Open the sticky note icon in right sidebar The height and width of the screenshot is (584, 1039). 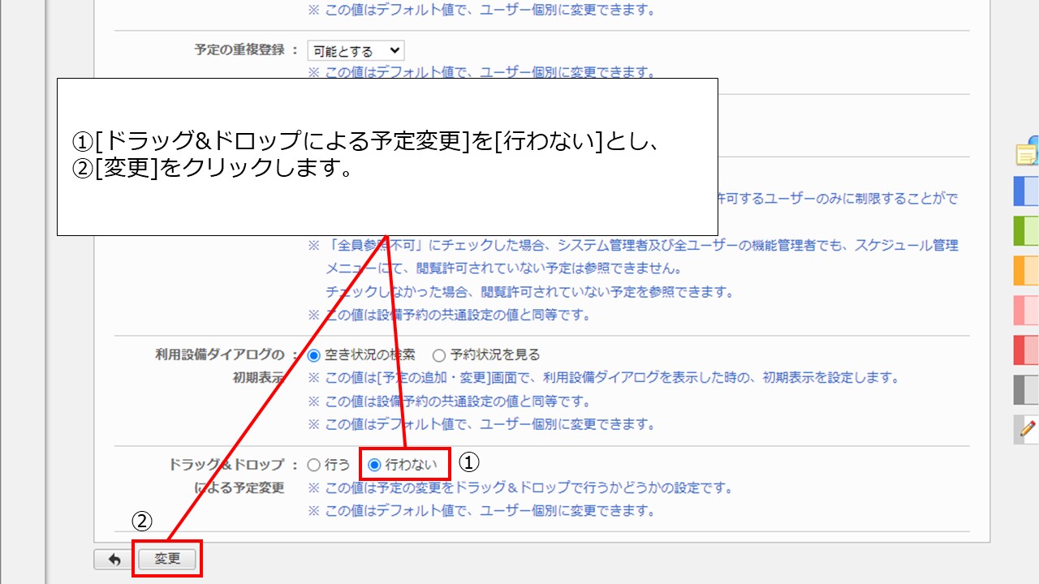1028,152
